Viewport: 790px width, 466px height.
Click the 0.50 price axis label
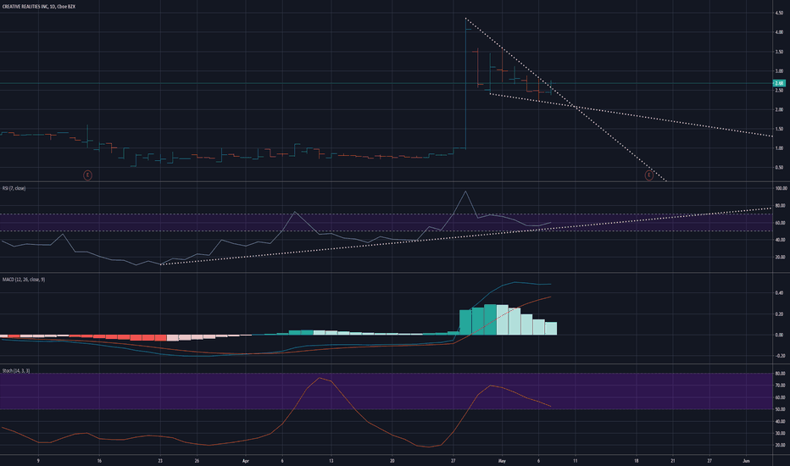pyautogui.click(x=779, y=168)
